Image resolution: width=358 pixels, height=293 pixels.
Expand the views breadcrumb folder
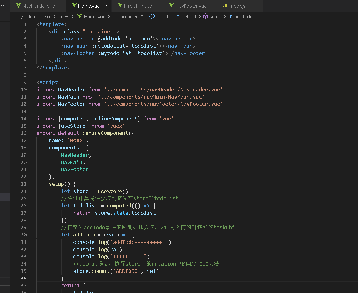point(63,16)
